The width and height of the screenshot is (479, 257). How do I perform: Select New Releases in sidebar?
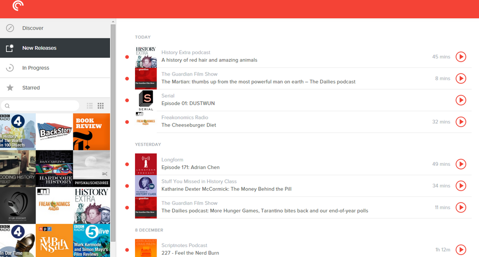[39, 48]
